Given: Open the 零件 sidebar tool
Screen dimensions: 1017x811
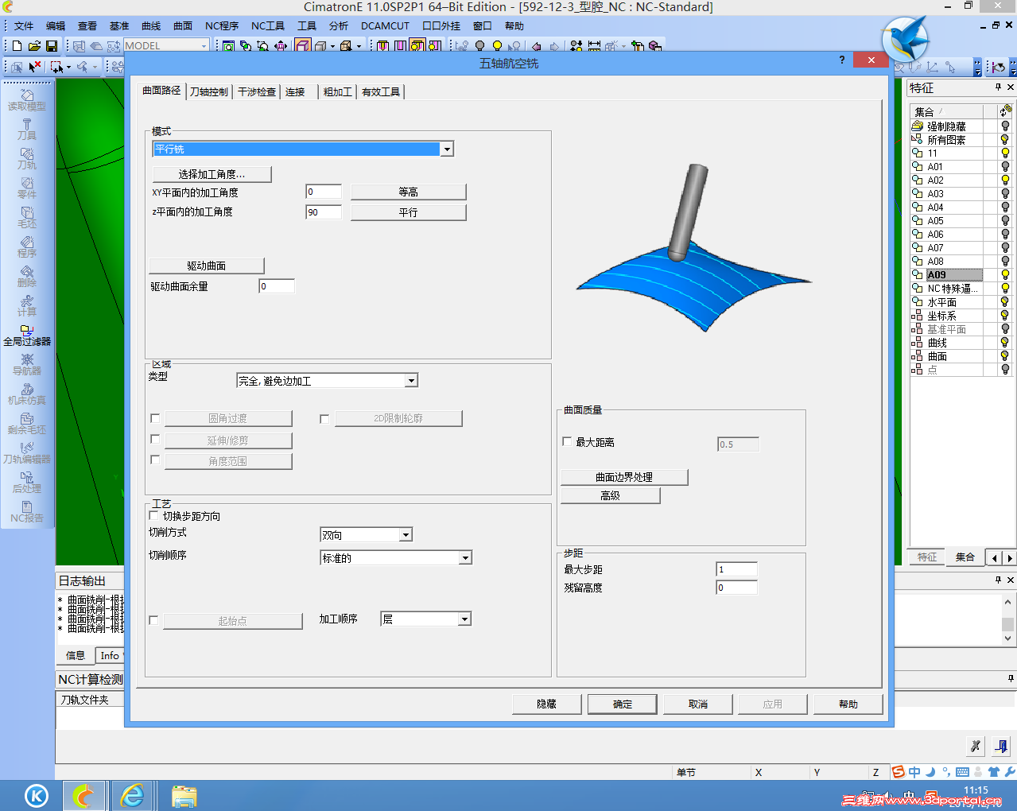Looking at the screenshot, I should [27, 188].
